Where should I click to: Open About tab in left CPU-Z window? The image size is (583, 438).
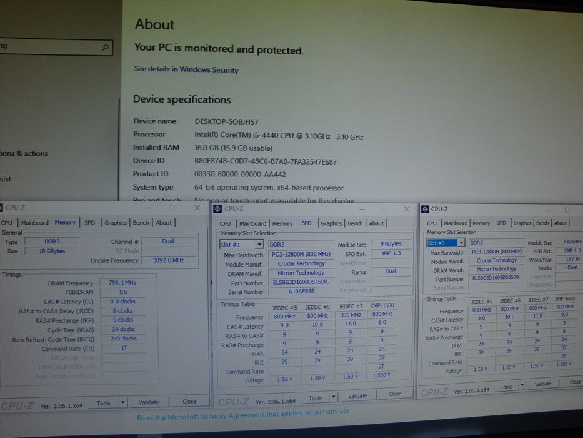click(164, 222)
